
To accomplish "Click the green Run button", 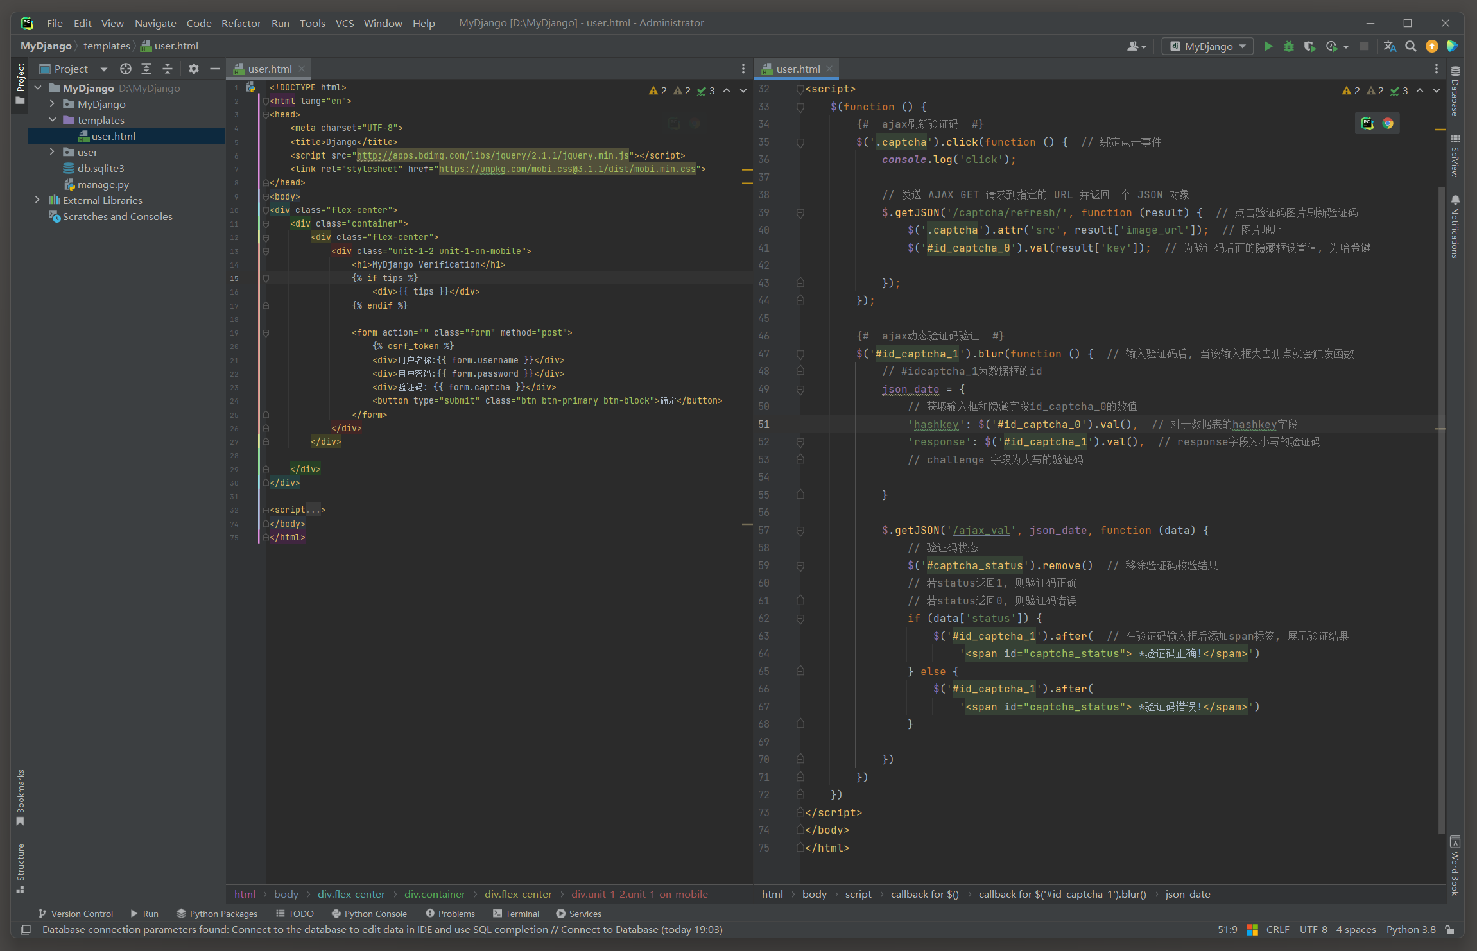I will (1268, 46).
